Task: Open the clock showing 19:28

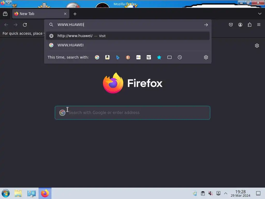Action: click(240, 193)
